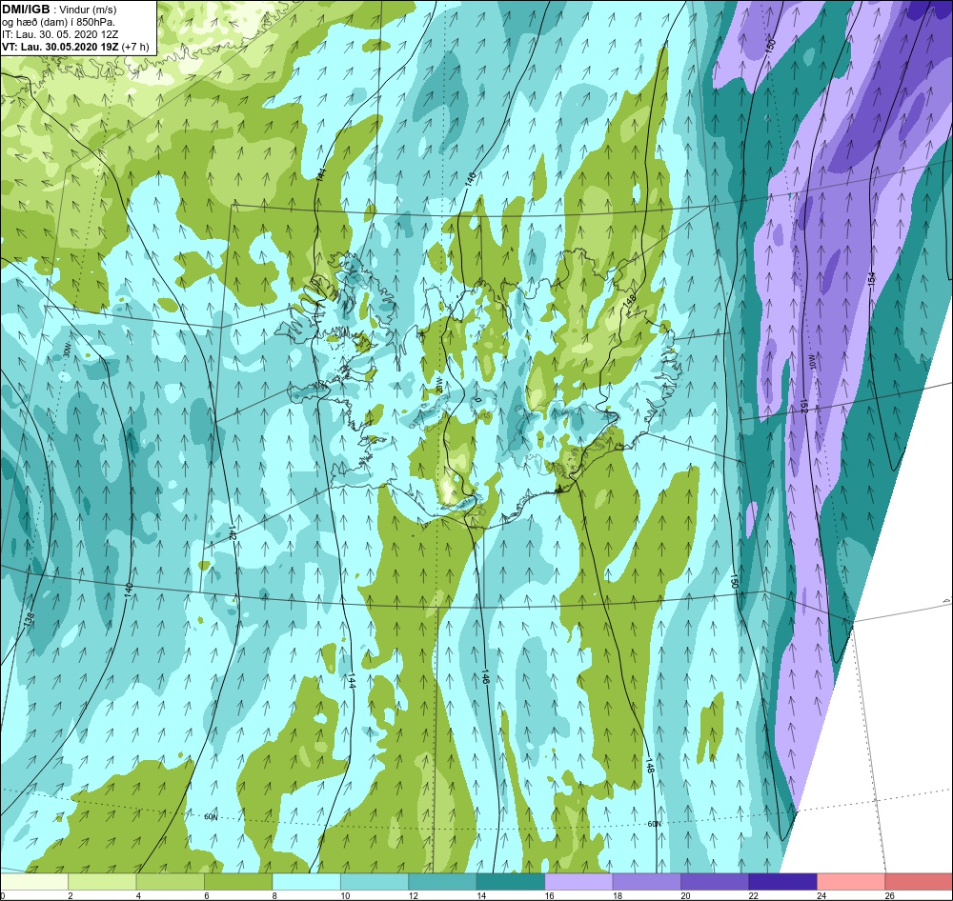Screen dimensions: 953x901
Task: Click the dark teal 14–16 m/s legend swatch
Action: pos(511,881)
